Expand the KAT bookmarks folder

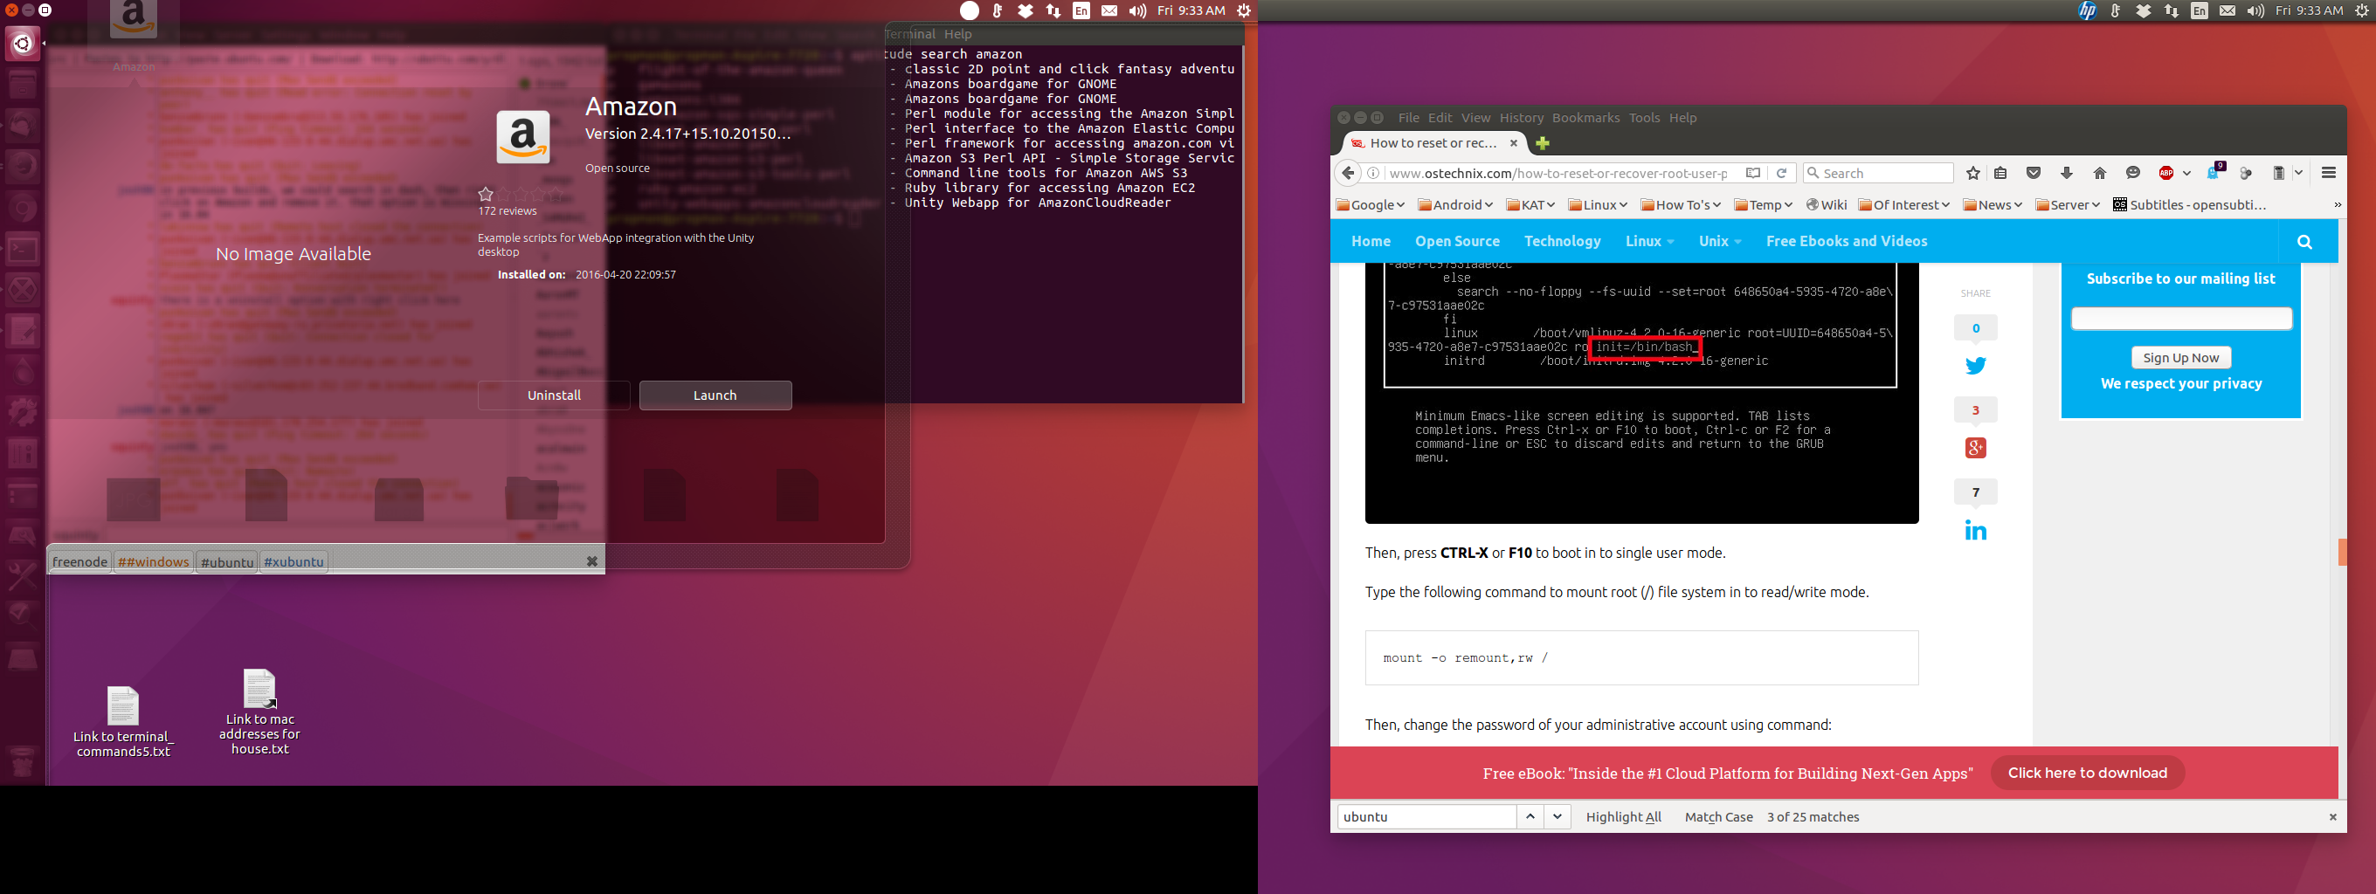point(1531,205)
